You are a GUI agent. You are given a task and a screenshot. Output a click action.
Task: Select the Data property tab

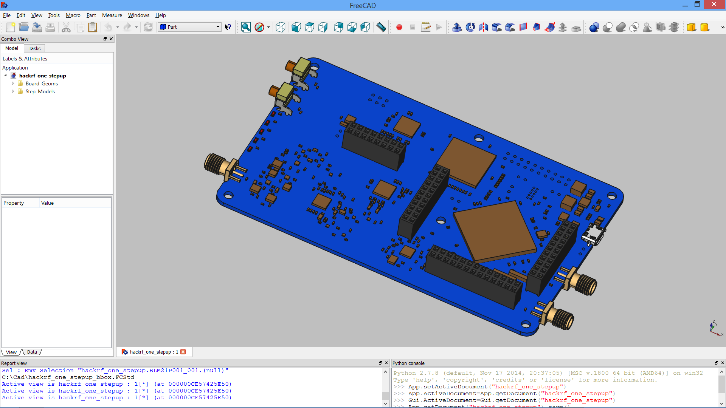point(32,352)
